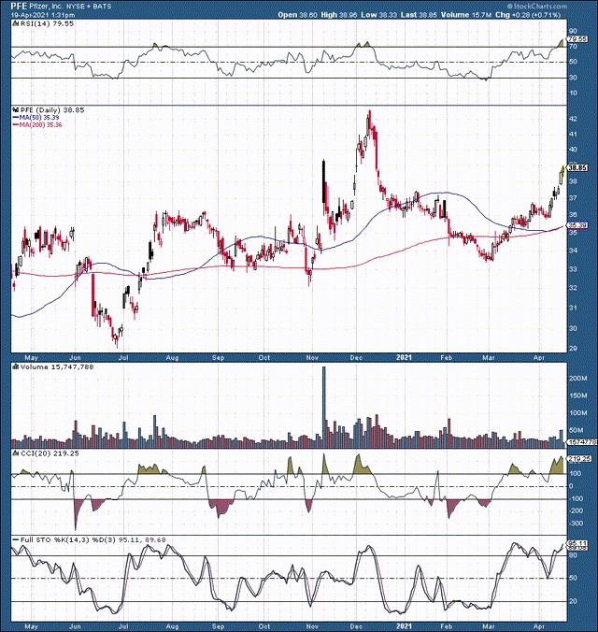Click the 'CCI(20) 219.25' panel label
The width and height of the screenshot is (598, 632).
click(50, 453)
